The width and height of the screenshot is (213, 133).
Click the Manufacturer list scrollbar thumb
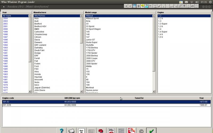pos(81,30)
